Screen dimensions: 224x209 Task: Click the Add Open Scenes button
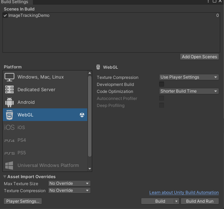199,57
